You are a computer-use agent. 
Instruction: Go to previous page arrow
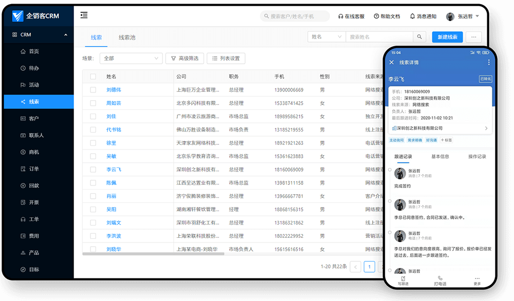tap(355, 267)
